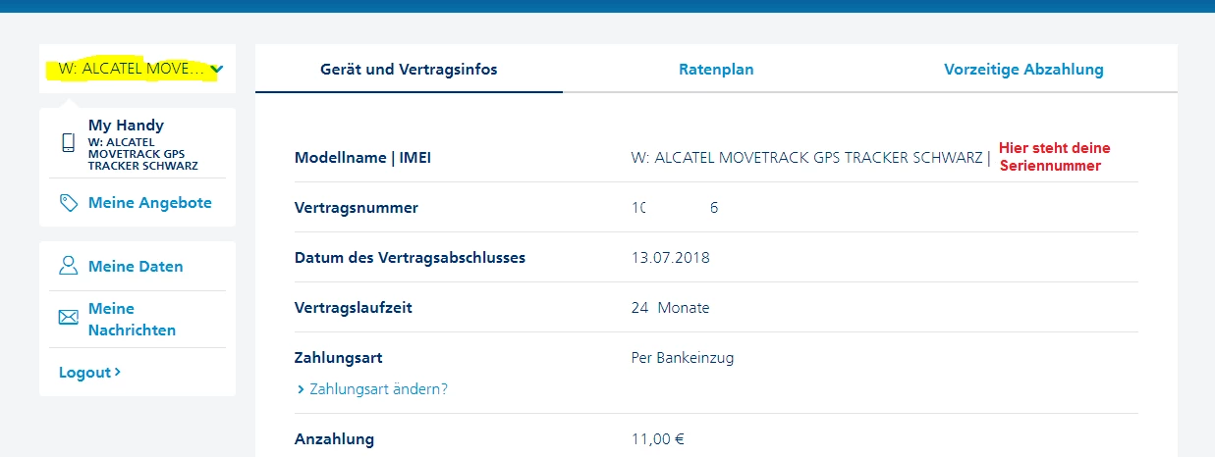This screenshot has height=457, width=1215.
Task: Open the Ratenplan tab
Action: pyautogui.click(x=716, y=70)
